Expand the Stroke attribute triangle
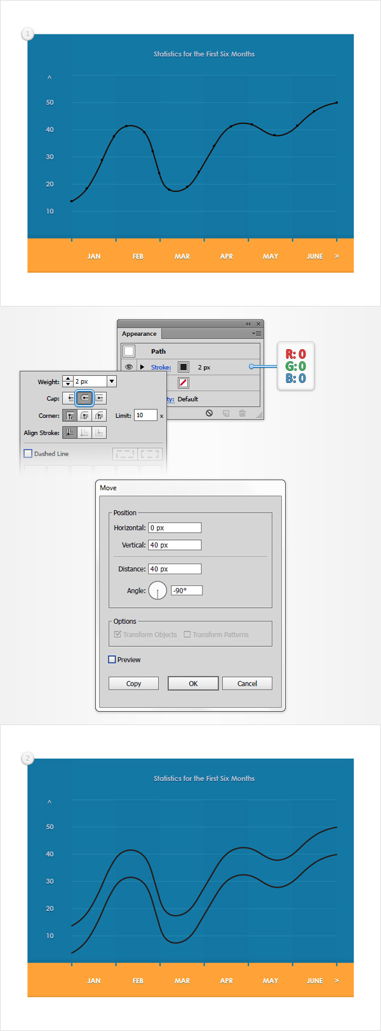This screenshot has height=1031, width=381. pos(142,367)
